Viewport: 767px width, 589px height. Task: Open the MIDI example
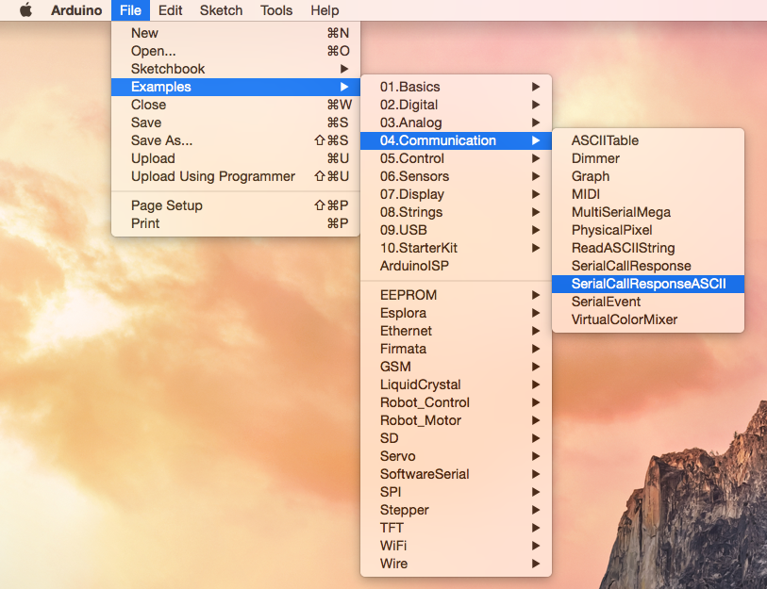[648, 194]
